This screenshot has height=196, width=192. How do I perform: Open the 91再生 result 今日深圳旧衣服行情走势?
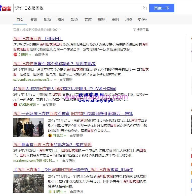73,170
